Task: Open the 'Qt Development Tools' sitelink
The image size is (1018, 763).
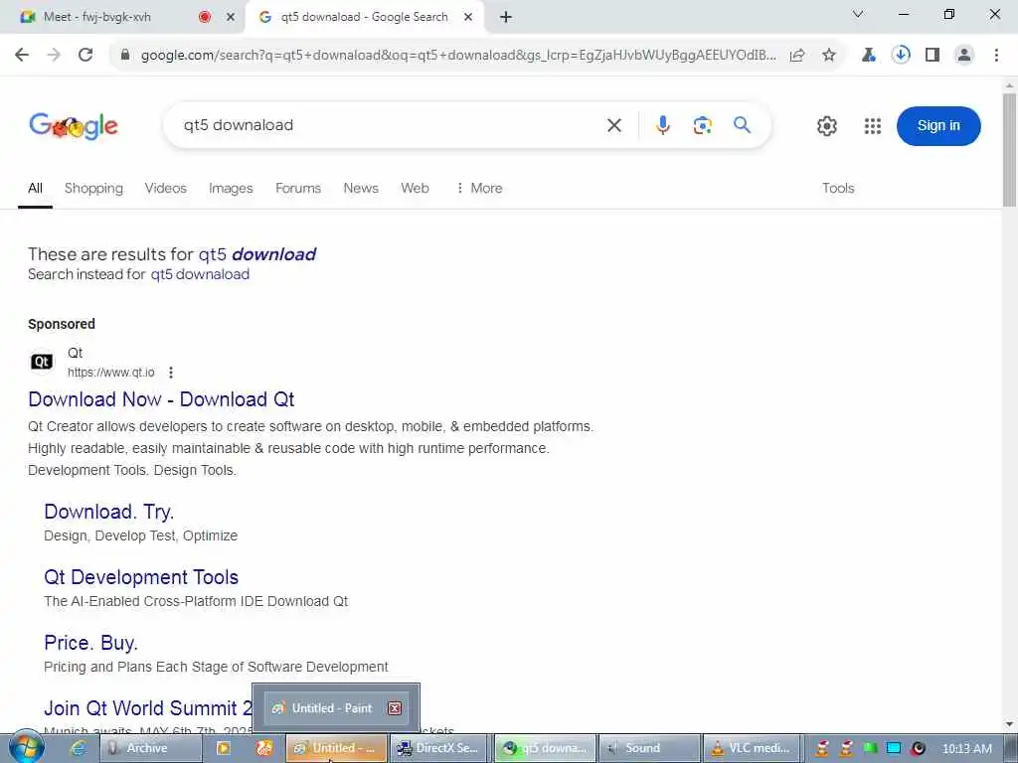Action: click(141, 577)
